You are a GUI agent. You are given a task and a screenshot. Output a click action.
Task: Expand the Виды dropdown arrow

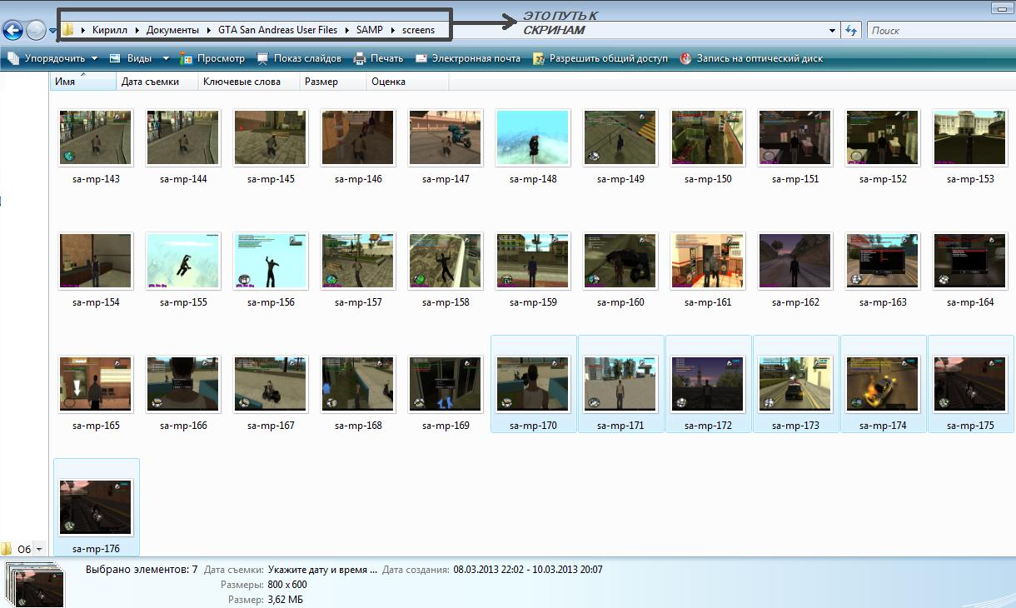point(166,58)
